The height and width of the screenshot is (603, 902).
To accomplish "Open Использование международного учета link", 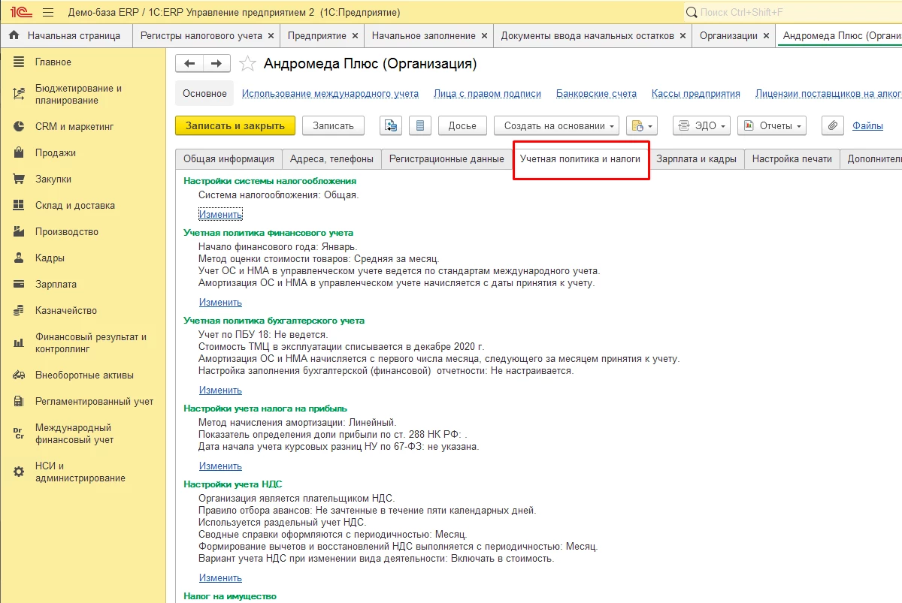I will pyautogui.click(x=330, y=94).
